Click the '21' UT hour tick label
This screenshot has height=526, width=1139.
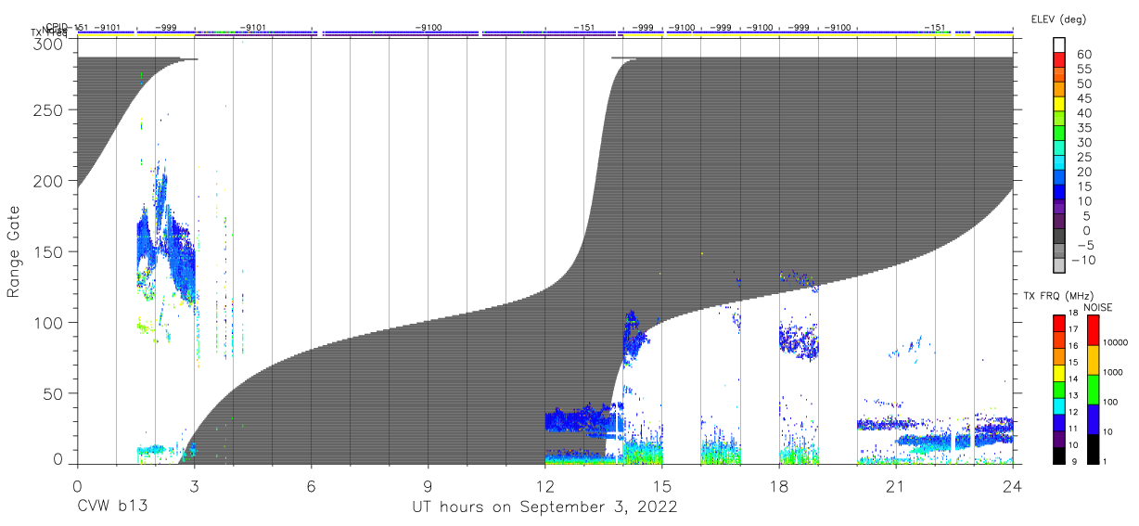click(895, 485)
